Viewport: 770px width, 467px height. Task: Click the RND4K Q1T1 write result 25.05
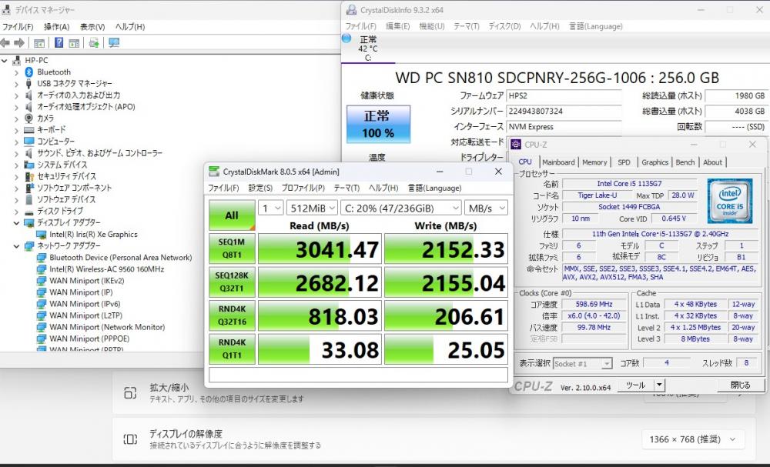(446, 349)
